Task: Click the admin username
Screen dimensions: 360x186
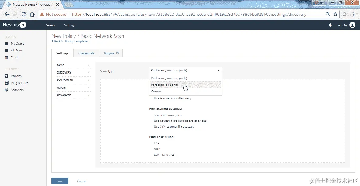Action: point(342,25)
